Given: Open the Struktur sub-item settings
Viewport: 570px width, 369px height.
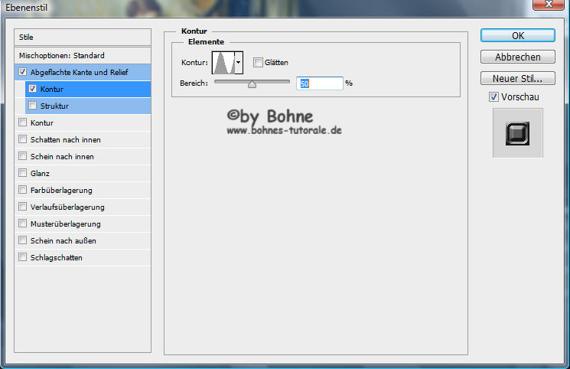Looking at the screenshot, I should pos(88,106).
